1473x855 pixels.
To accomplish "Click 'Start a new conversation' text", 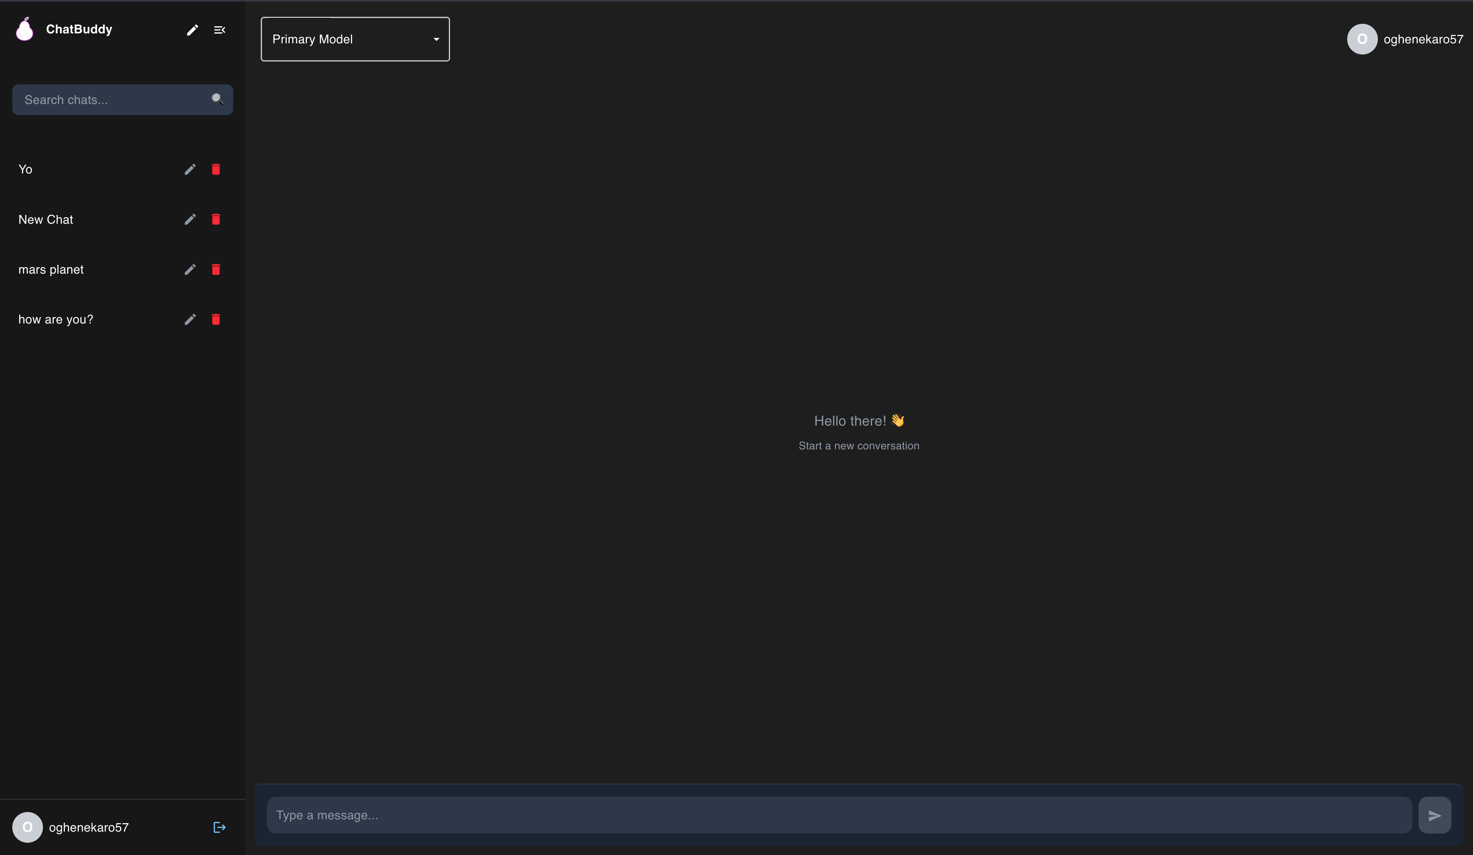I will (858, 446).
